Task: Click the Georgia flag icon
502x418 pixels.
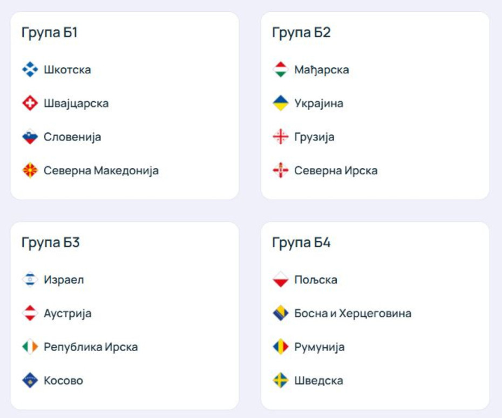Action: (281, 137)
